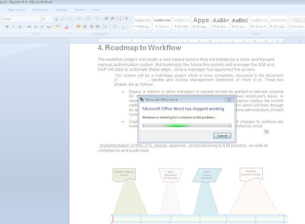Apply the Caption style from gallery

click(162, 22)
